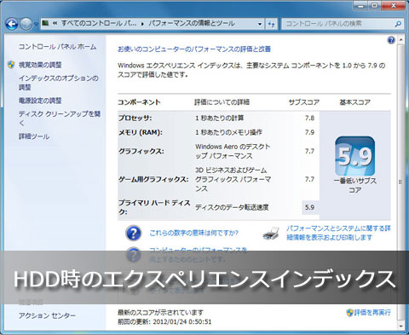Click the プライマリ ハード ディスク subscore 5.9
409x335 pixels.
(x=309, y=207)
